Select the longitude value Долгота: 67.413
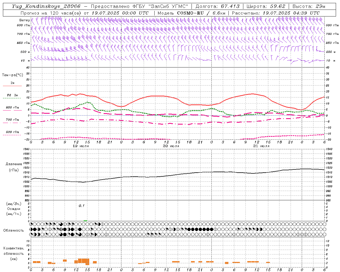The height and width of the screenshot is (272, 340). tap(218, 6)
